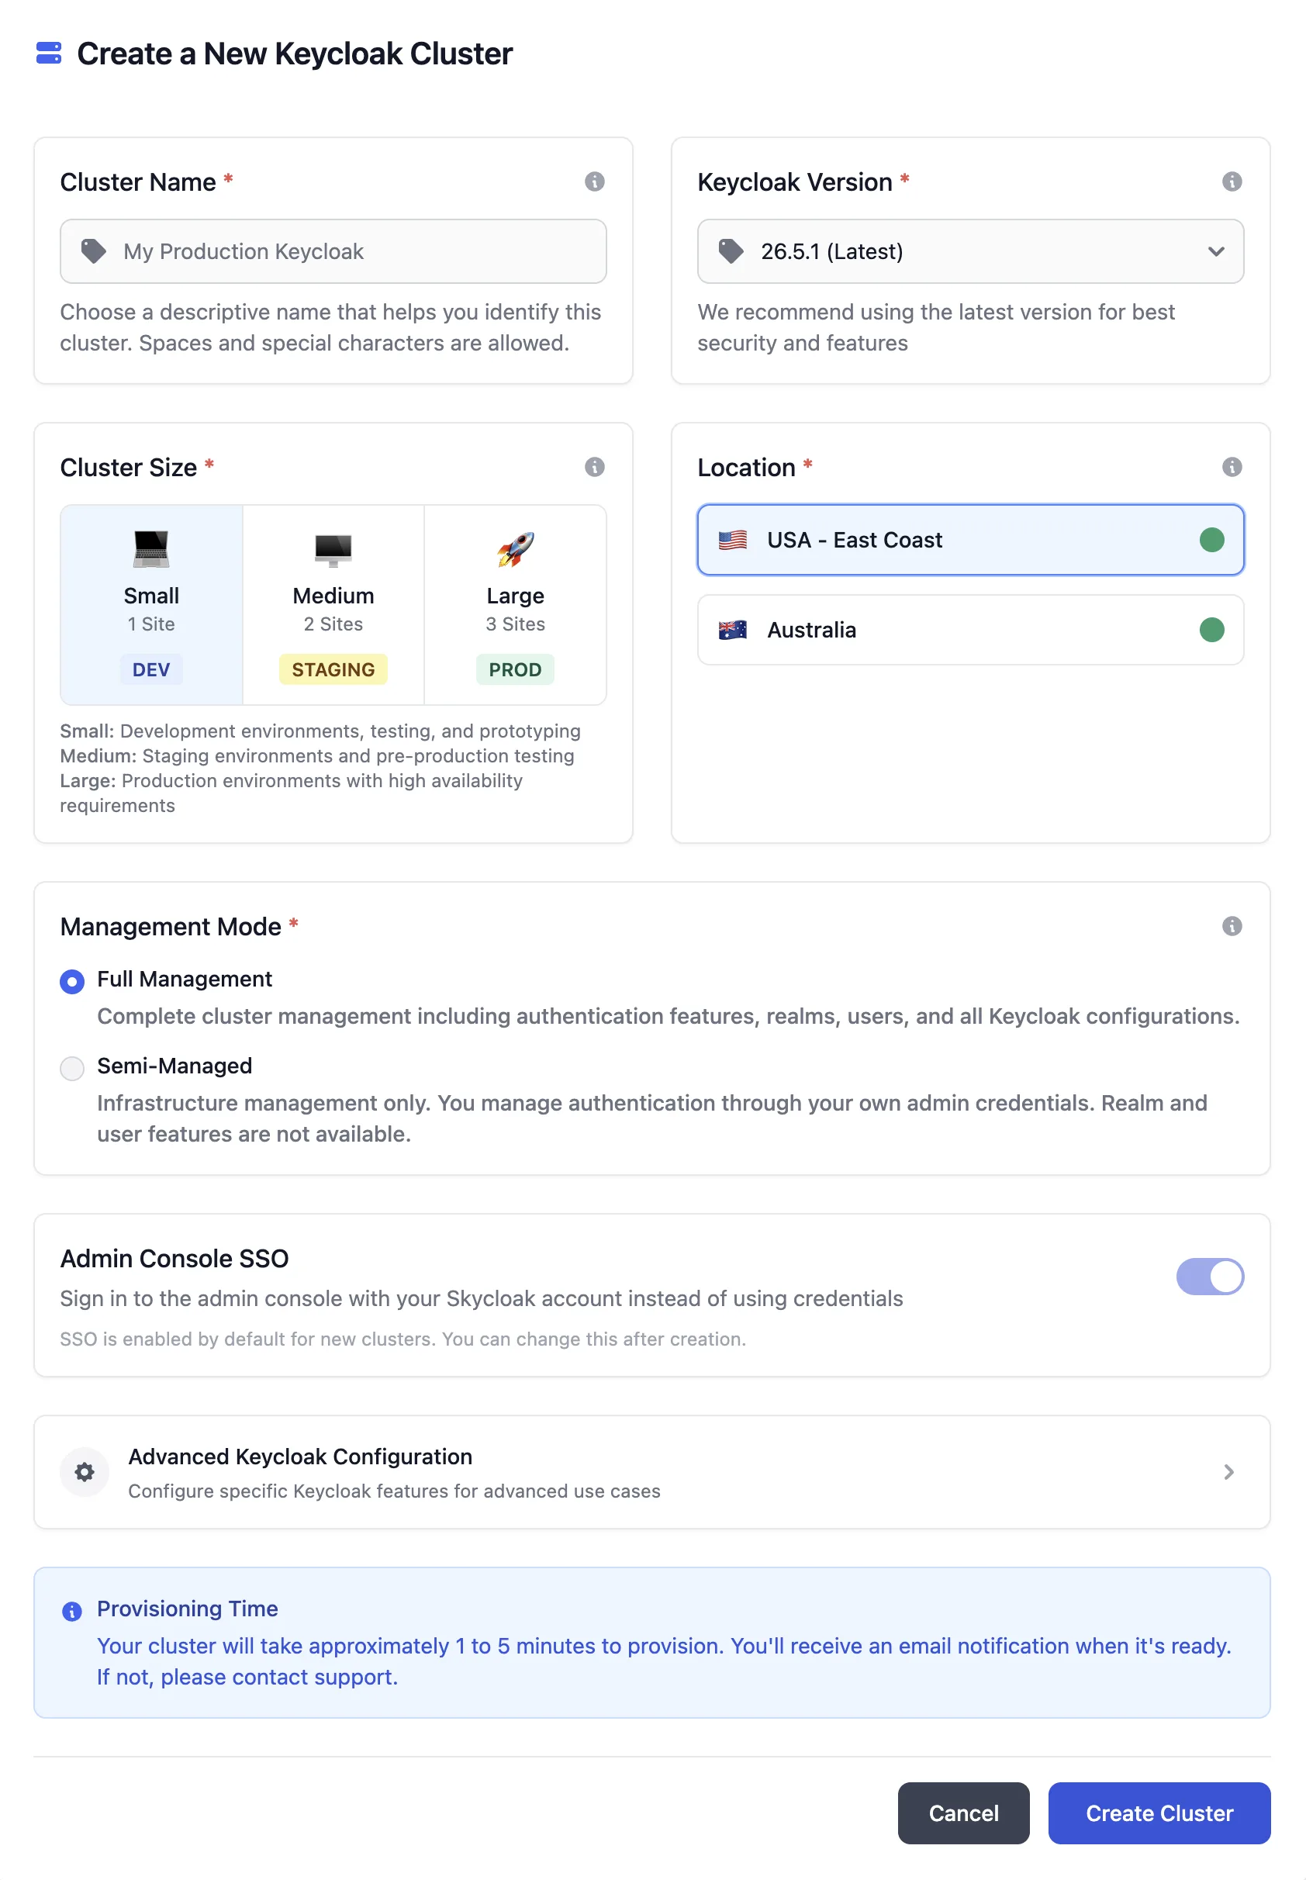
Task: Click the Location info icon
Action: coord(1231,467)
